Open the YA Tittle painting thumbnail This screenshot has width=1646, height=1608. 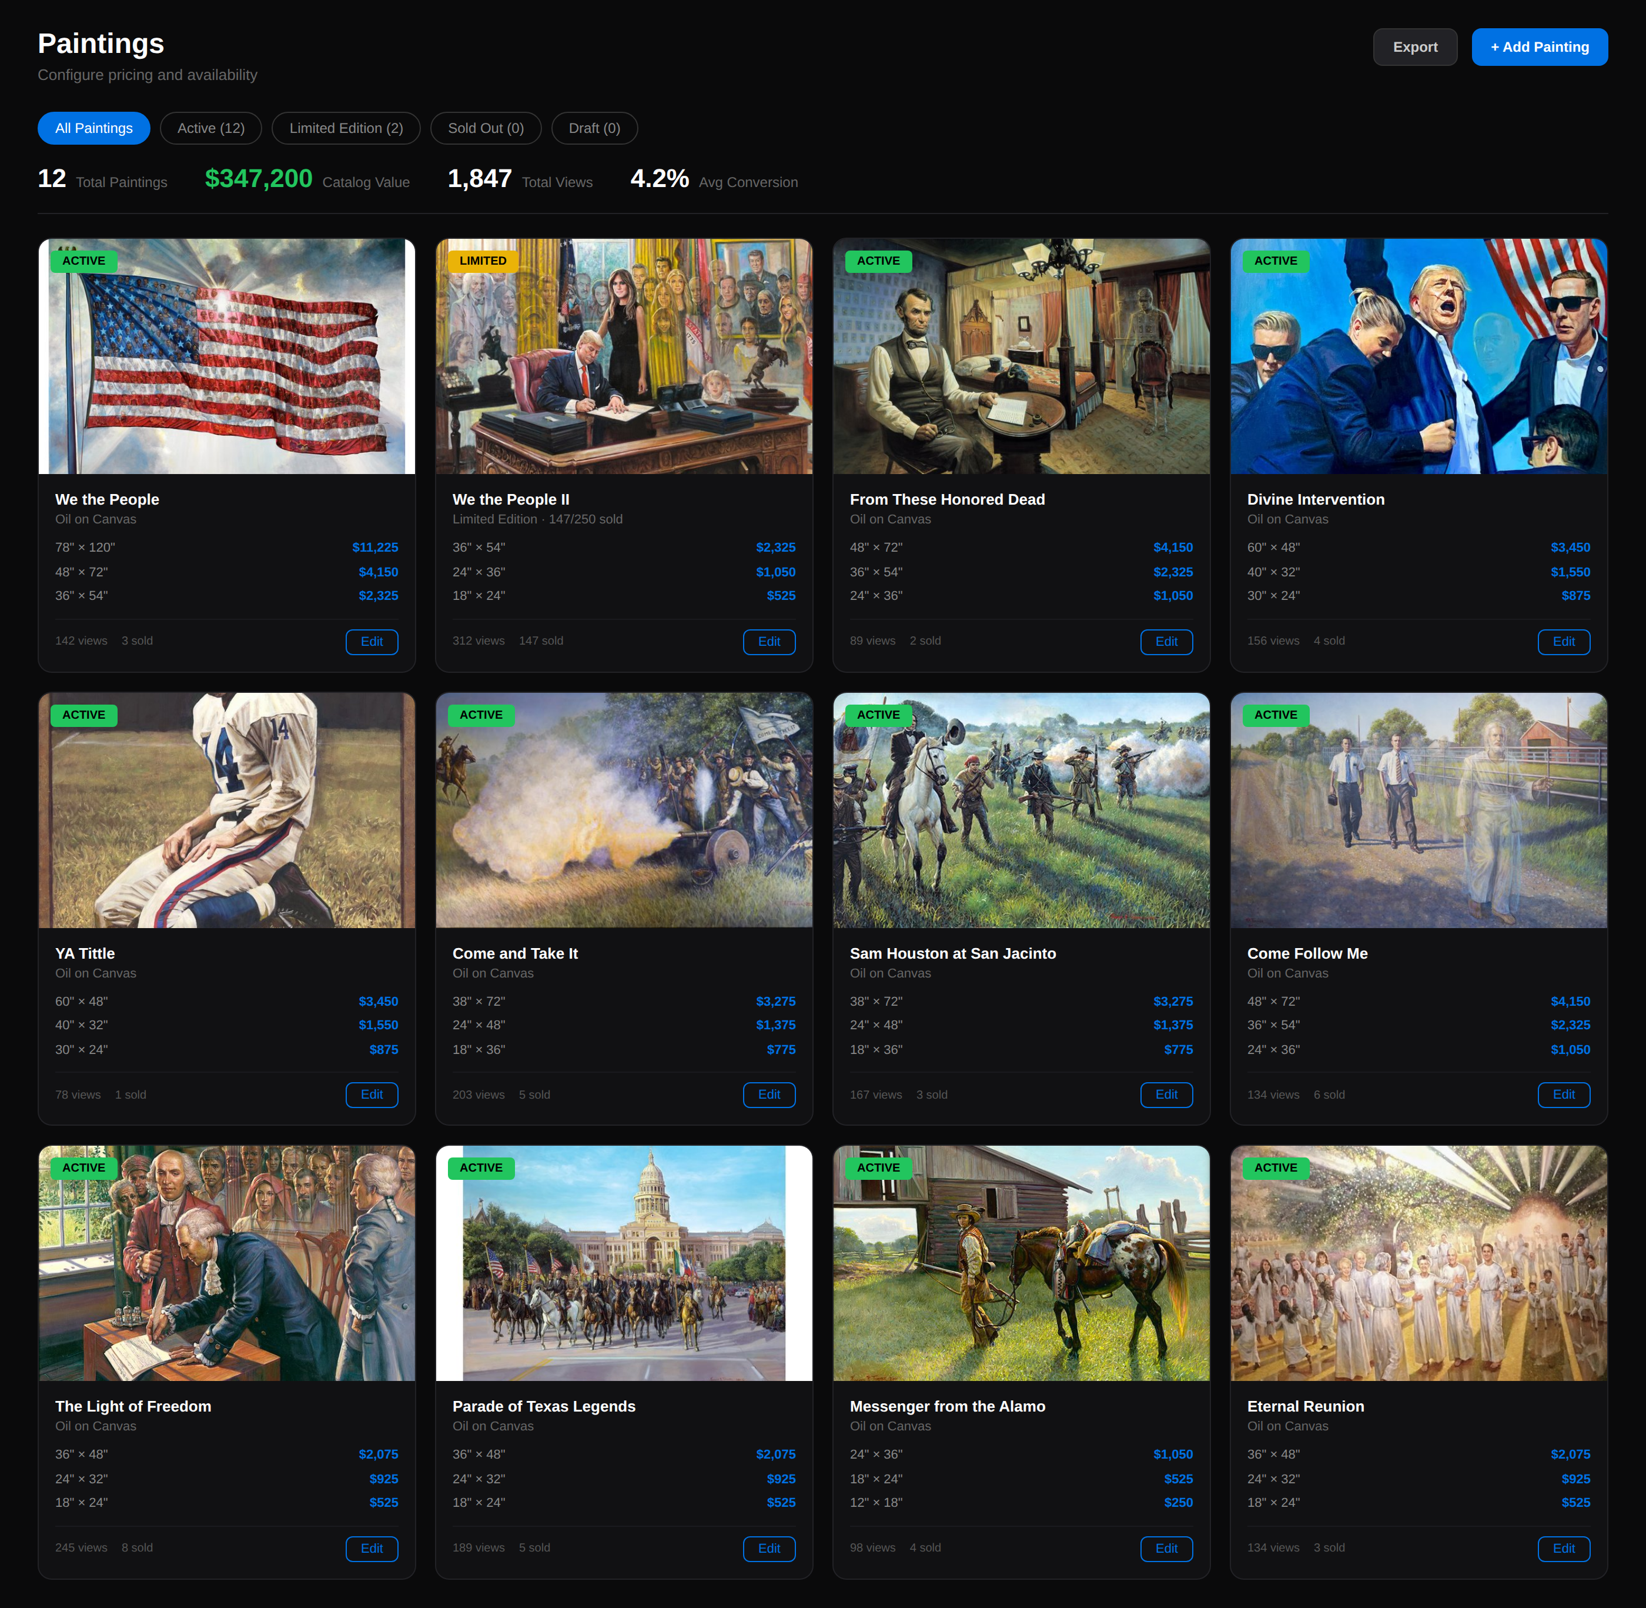226,810
